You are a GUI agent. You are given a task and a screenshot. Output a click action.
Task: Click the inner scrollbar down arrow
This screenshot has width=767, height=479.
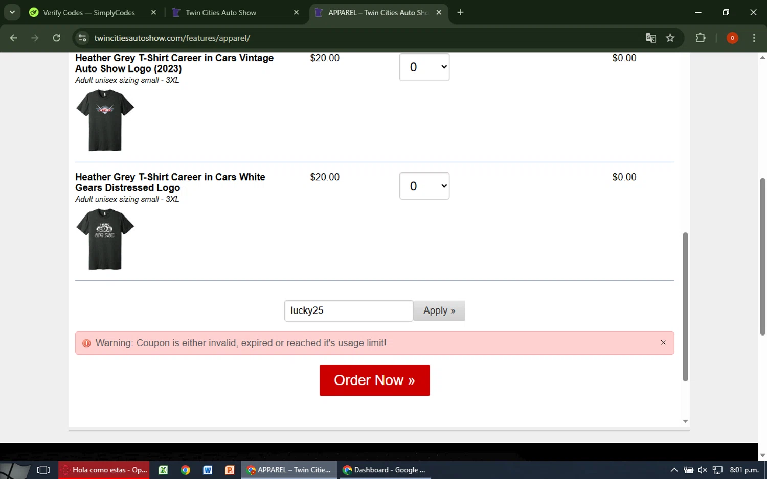[x=685, y=421]
